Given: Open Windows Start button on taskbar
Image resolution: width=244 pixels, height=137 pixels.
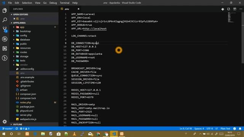Looking at the screenshot, I should [x=4, y=134].
